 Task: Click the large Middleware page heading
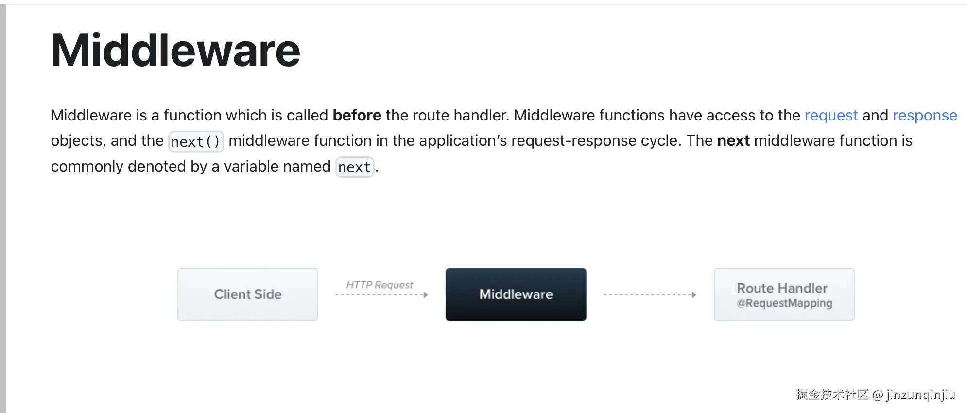coord(175,51)
